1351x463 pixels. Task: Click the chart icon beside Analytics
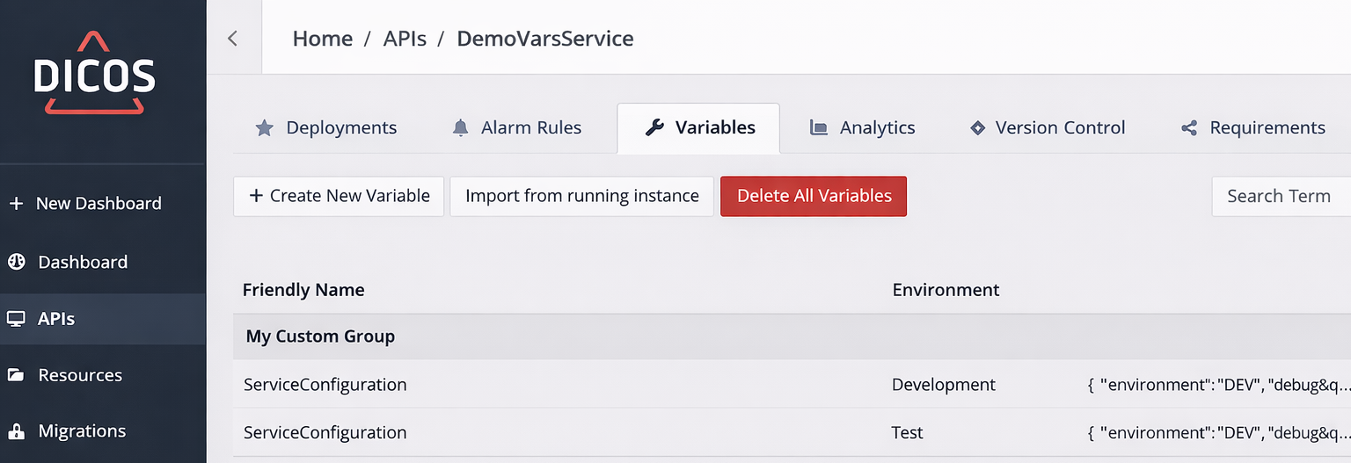818,128
